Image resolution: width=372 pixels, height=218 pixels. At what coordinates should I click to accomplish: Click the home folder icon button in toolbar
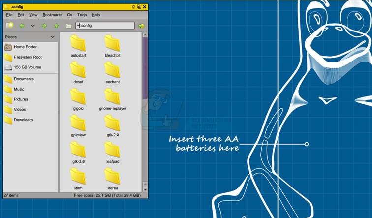pos(69,25)
